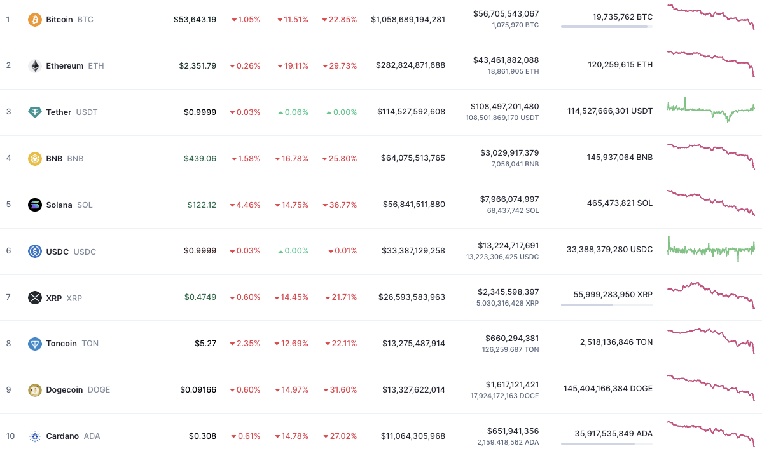View Toncoin's price sparkline chart
The width and height of the screenshot is (762, 458).
point(711,342)
